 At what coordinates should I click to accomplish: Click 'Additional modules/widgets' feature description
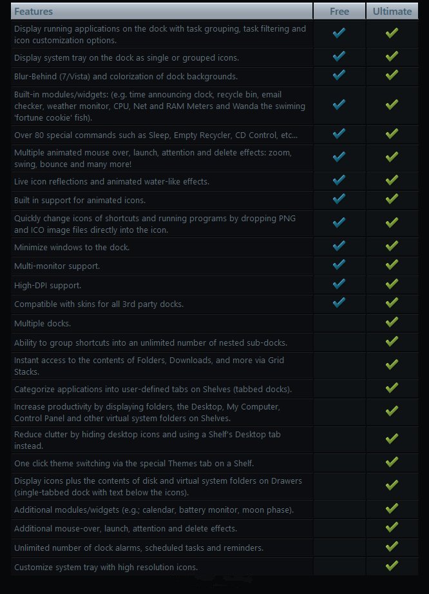pyautogui.click(x=154, y=510)
